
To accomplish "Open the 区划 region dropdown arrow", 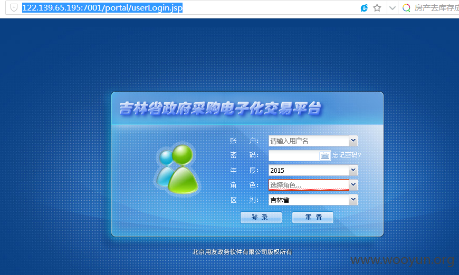I will tap(353, 200).
